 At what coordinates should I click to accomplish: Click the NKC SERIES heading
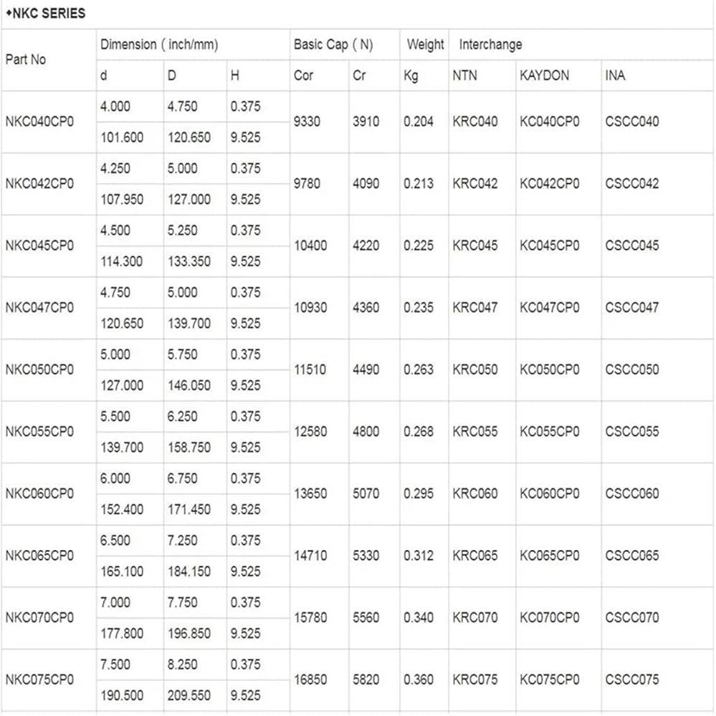[45, 13]
